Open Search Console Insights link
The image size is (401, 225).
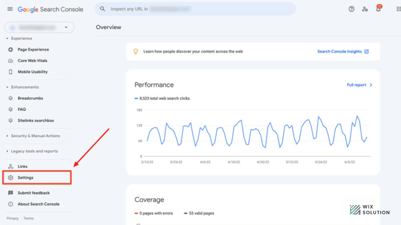340,52
